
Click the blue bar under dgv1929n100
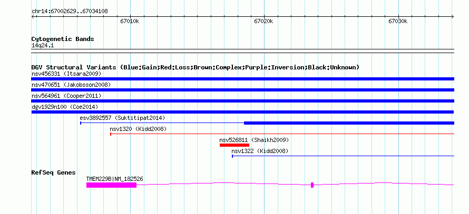pyautogui.click(x=242, y=112)
